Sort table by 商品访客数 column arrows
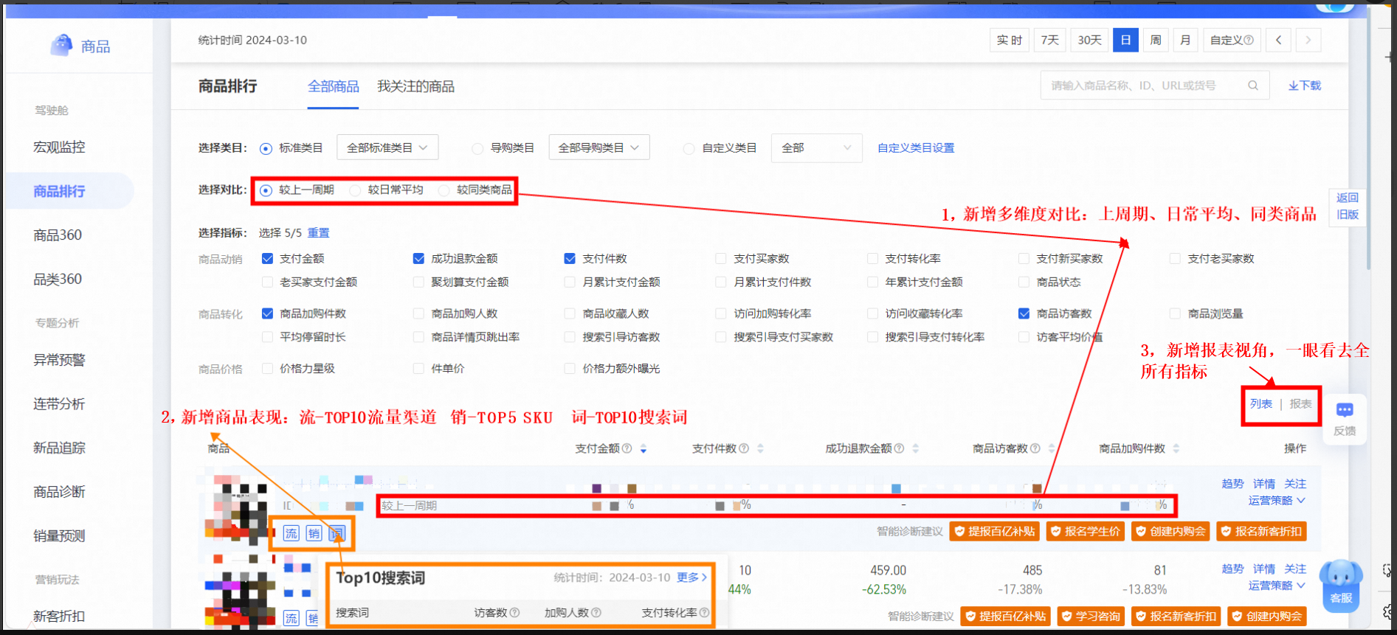Screen dimensions: 1397x635 point(1051,448)
